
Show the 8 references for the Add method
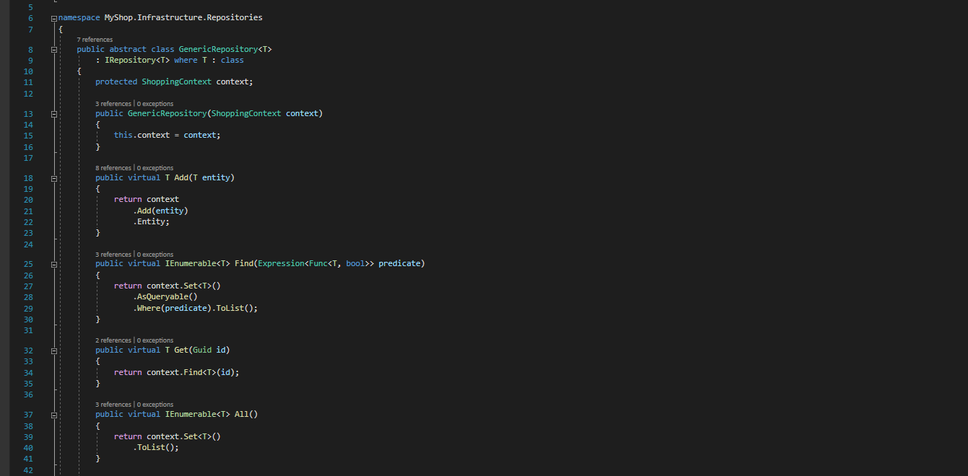[113, 168]
